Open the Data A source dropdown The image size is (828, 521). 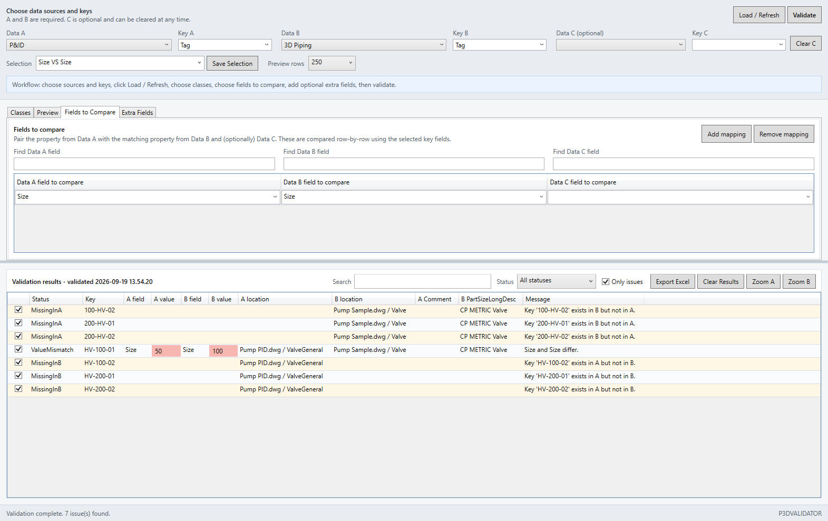(89, 45)
